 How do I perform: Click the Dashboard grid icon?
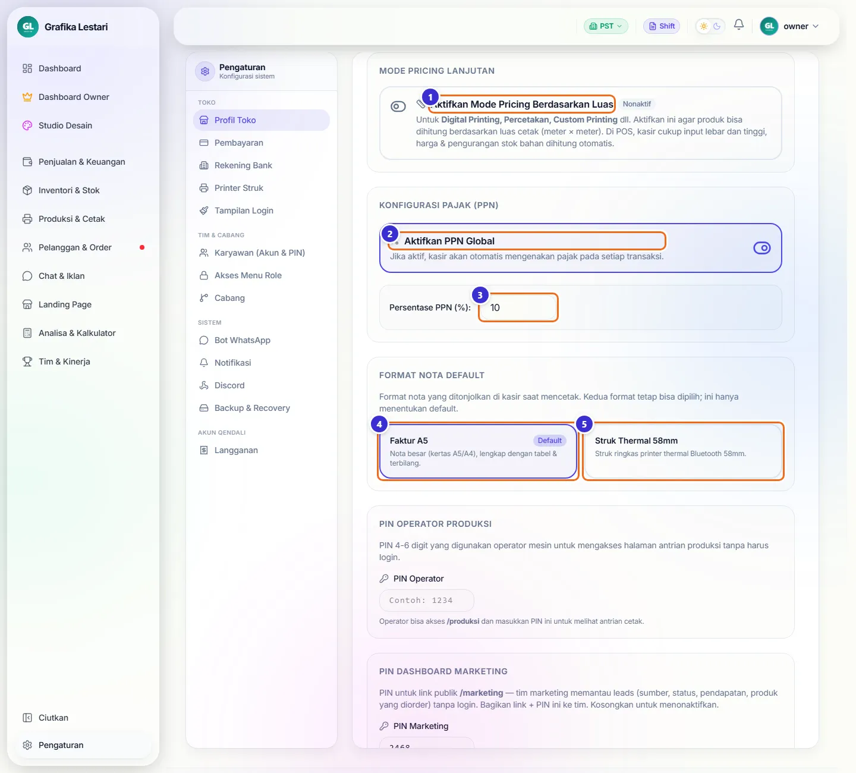click(x=27, y=68)
